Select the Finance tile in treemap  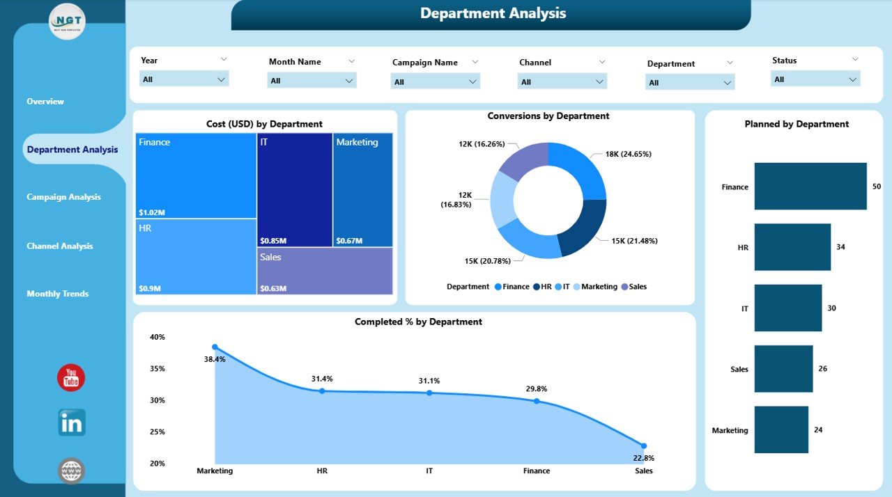click(196, 175)
